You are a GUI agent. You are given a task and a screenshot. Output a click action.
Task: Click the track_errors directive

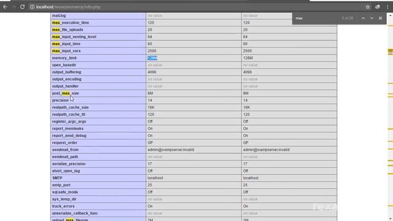[63, 206]
